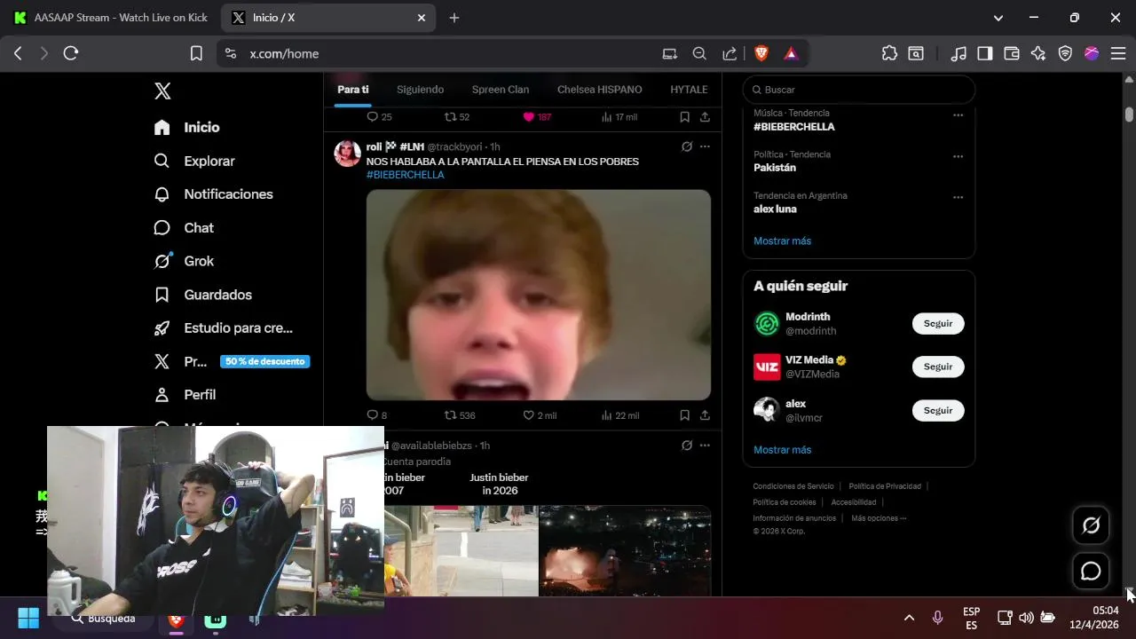Open more options for Pakistán trend
1136x639 pixels.
958,157
